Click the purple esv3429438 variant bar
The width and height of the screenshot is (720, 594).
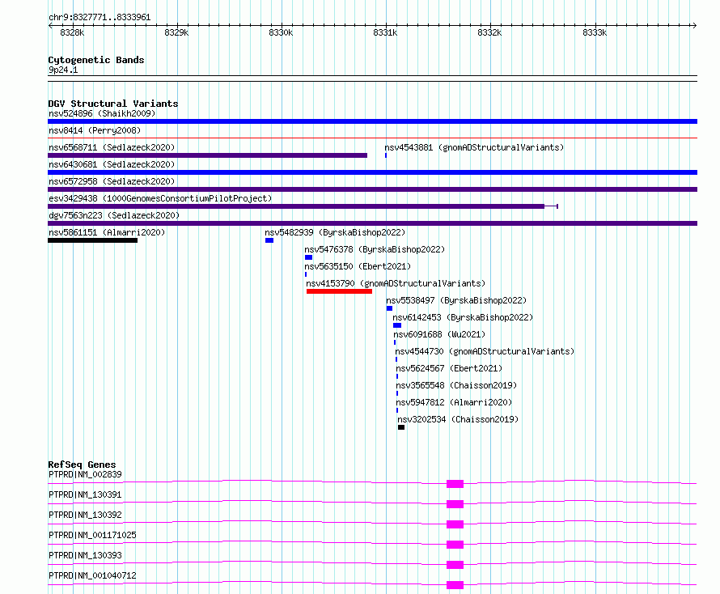296,206
